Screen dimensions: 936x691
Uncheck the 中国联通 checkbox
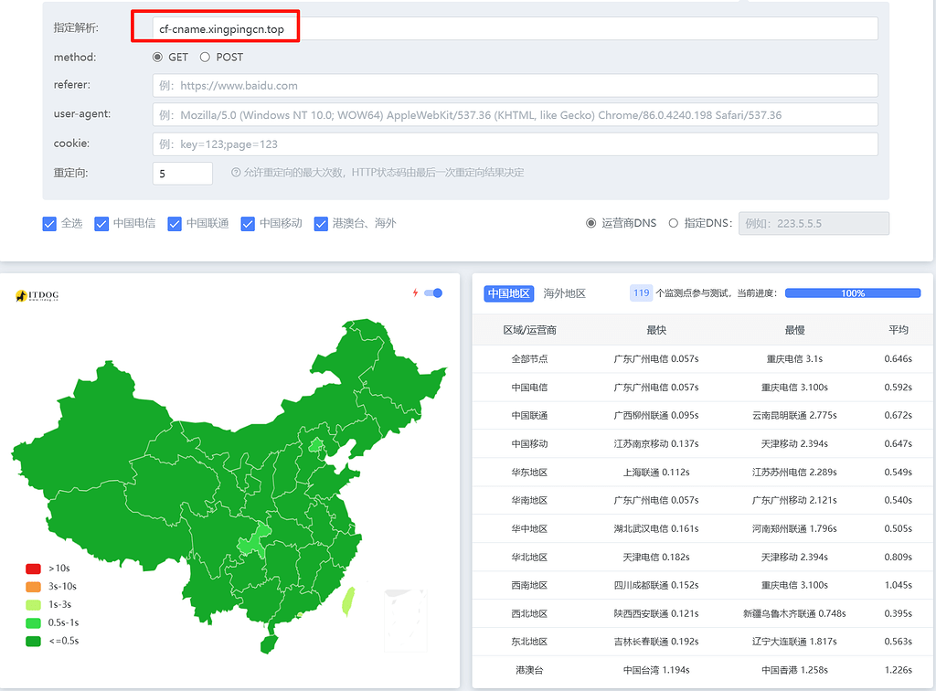pos(175,224)
